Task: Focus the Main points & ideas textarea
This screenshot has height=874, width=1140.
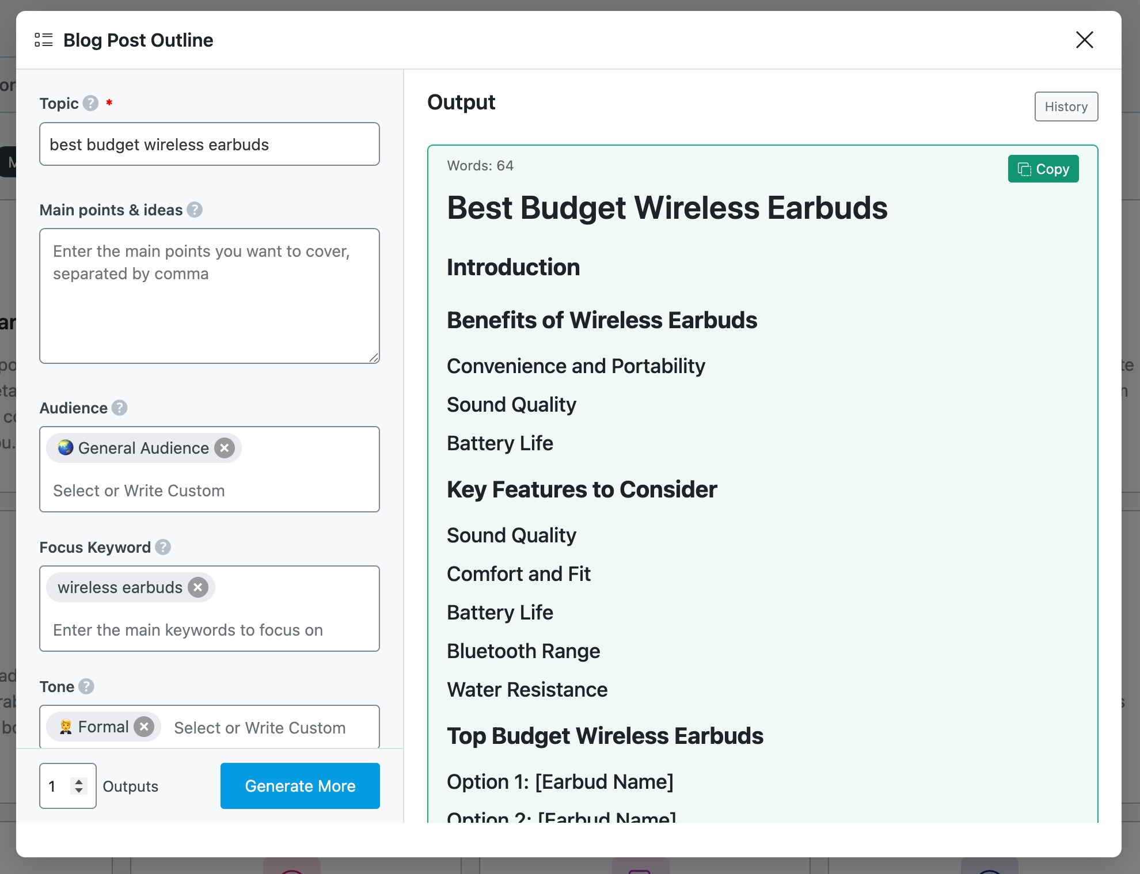Action: tap(210, 296)
